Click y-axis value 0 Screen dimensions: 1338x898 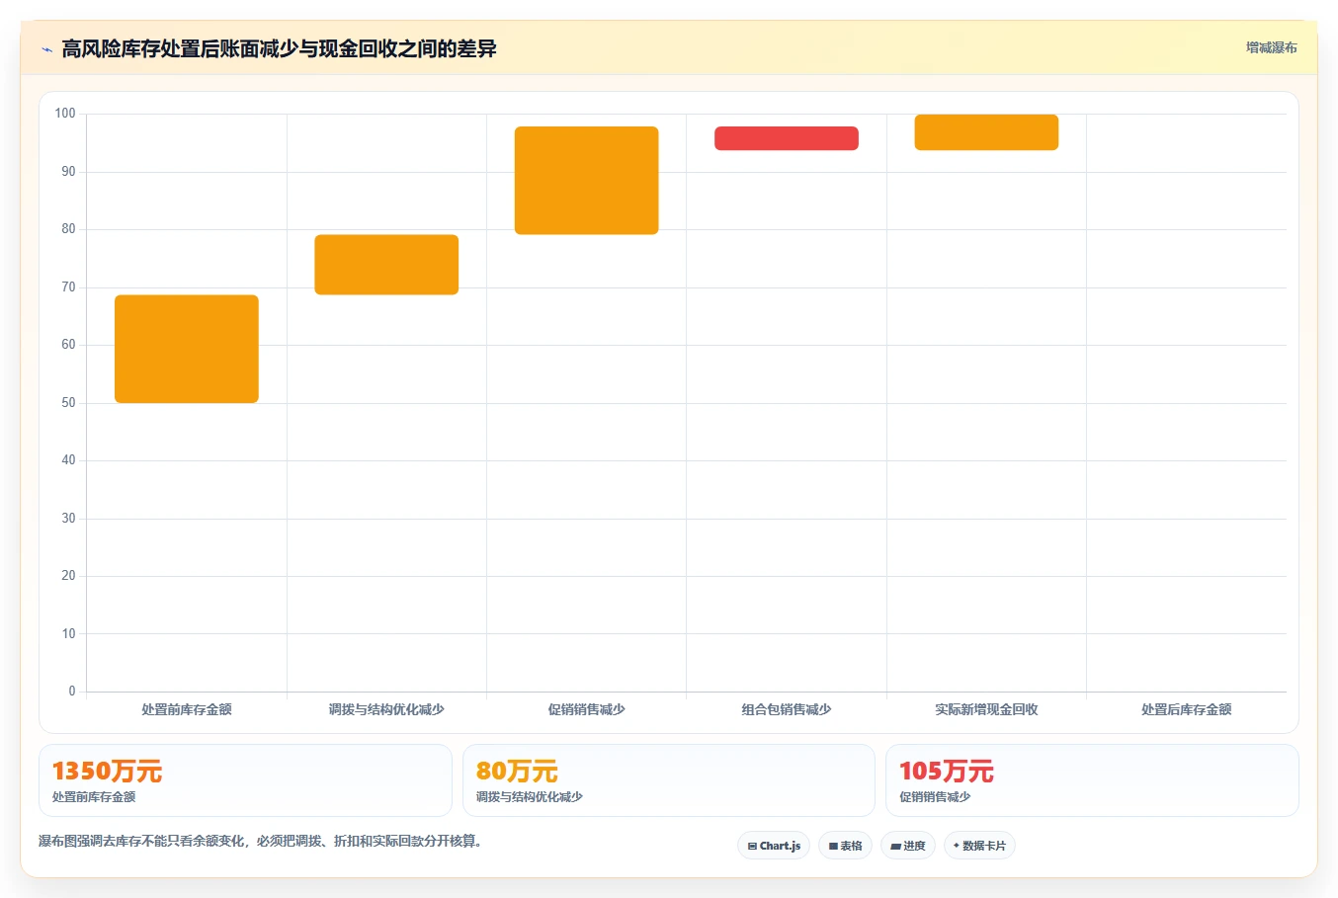coord(72,692)
